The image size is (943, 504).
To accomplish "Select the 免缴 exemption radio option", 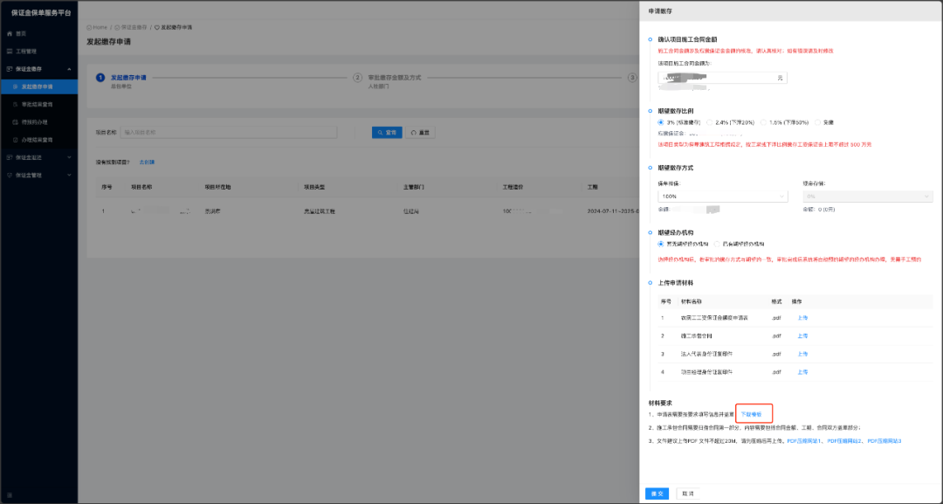I will 817,122.
